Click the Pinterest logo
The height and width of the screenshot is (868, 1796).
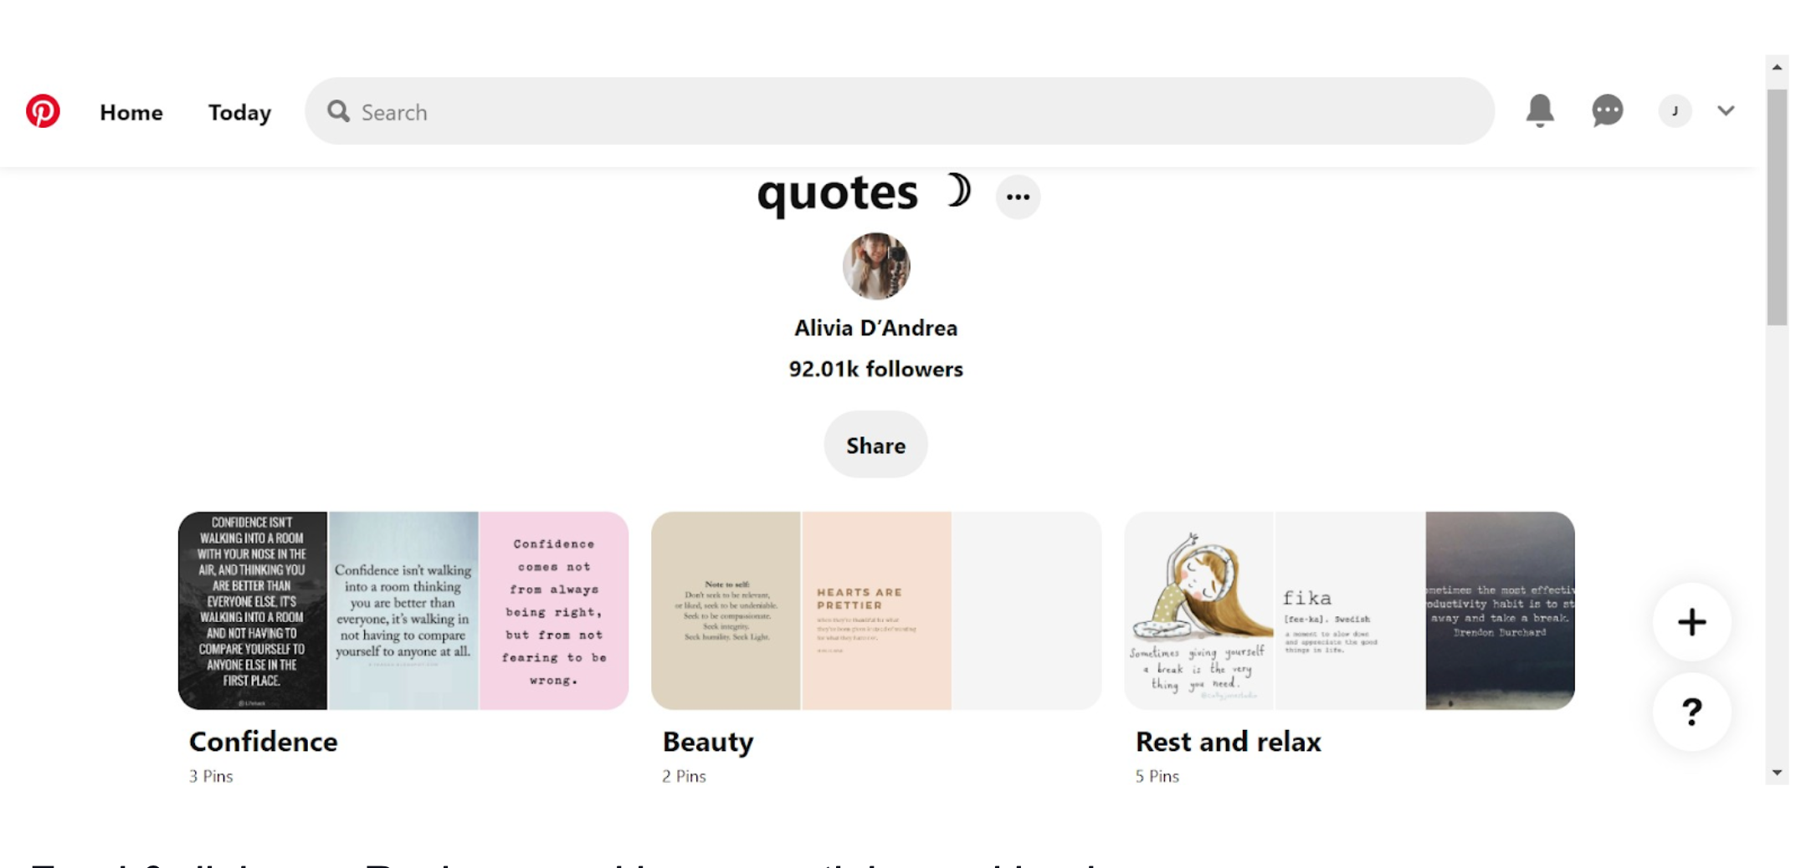coord(44,111)
